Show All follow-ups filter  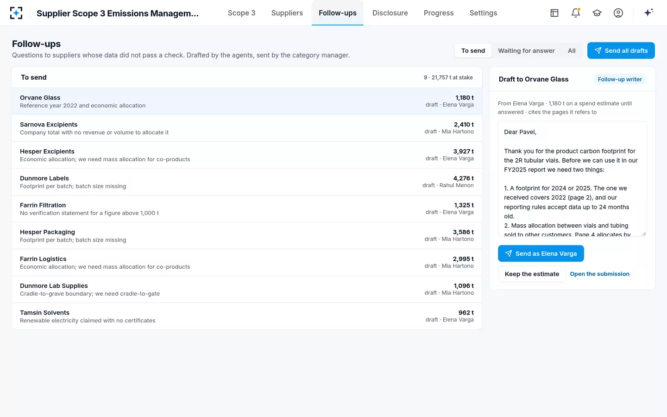click(572, 51)
